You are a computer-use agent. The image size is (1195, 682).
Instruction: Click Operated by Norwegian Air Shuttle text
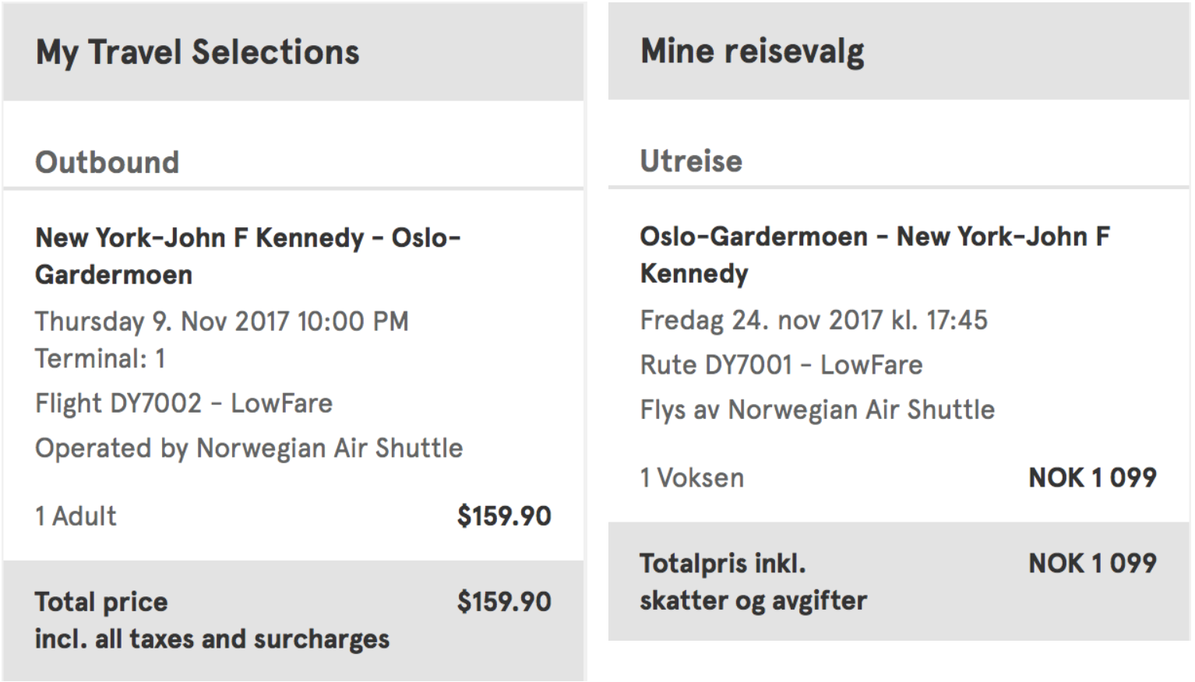tap(249, 448)
